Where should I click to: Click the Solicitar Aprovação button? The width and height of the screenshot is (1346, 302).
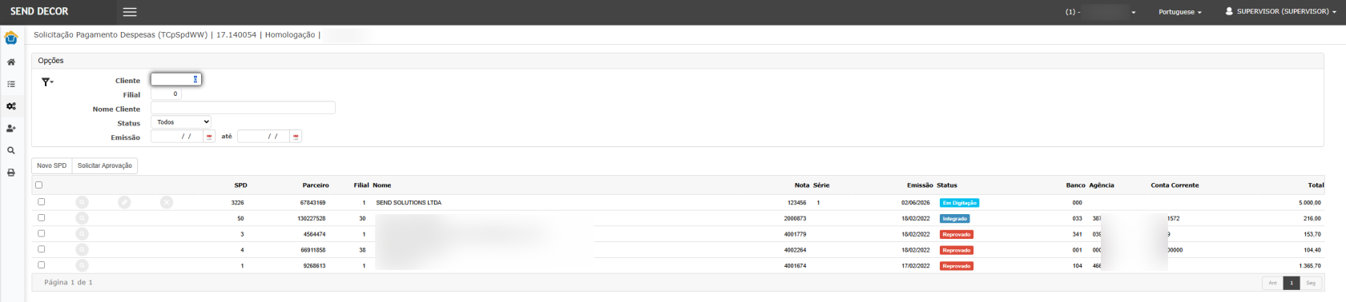[105, 165]
